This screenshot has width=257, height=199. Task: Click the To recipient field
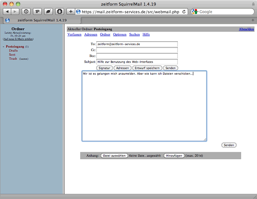[137, 44]
